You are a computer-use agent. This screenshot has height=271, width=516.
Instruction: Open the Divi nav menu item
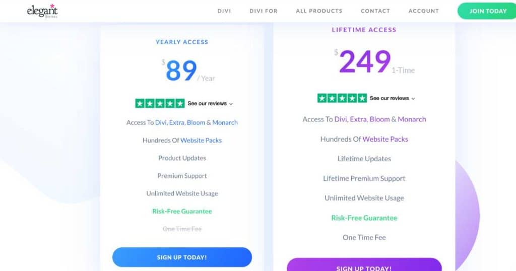224,11
